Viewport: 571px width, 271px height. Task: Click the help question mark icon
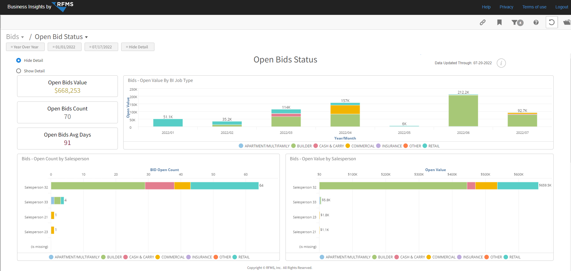pos(536,22)
